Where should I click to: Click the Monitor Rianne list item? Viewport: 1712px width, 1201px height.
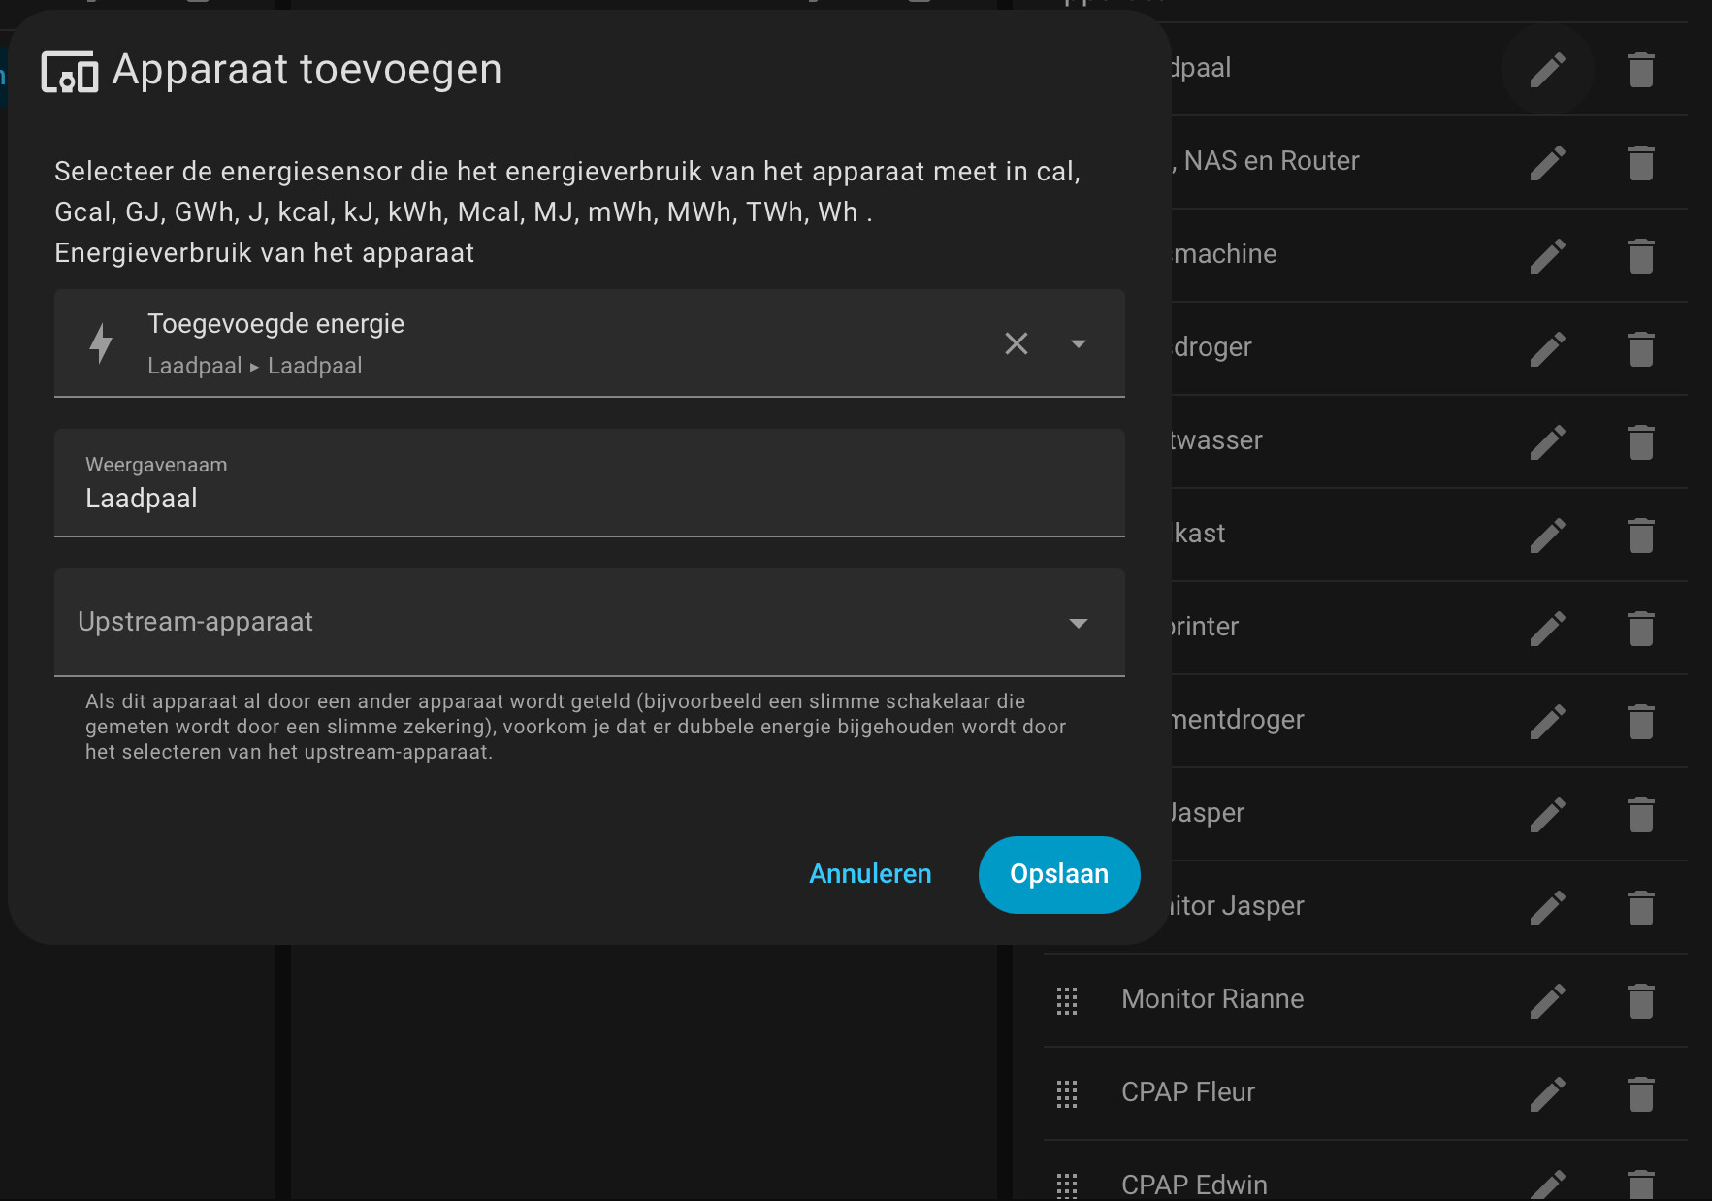(x=1212, y=999)
